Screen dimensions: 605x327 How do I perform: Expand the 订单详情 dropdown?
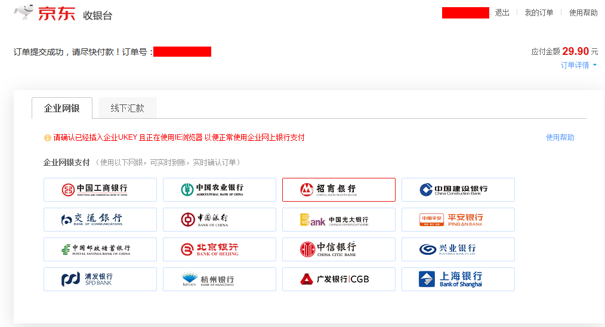(578, 65)
